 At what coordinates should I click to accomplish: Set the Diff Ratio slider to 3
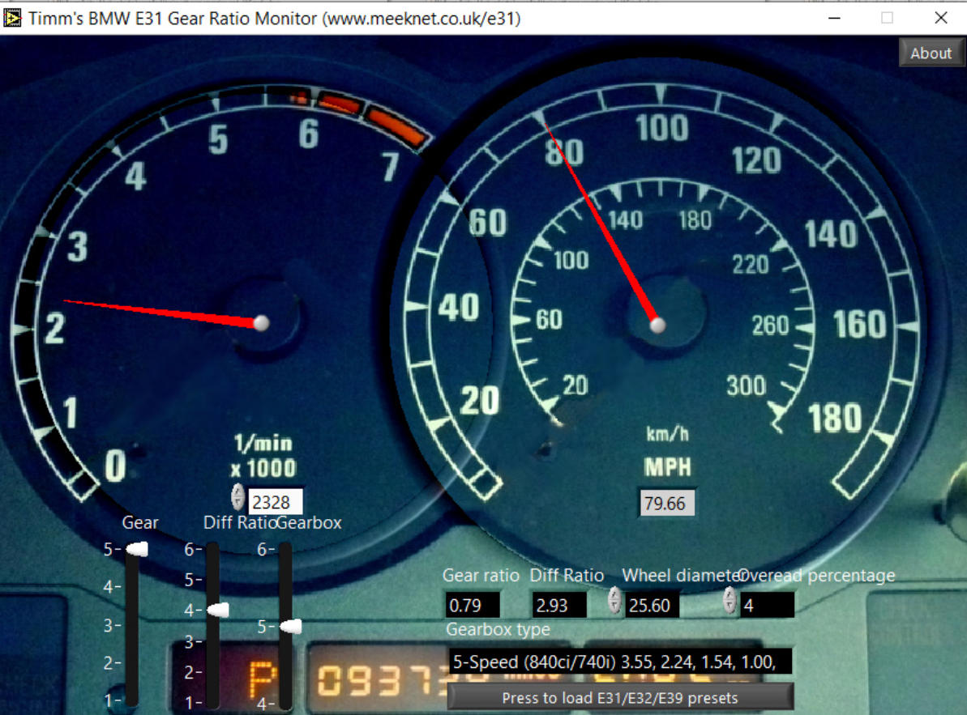tap(212, 641)
